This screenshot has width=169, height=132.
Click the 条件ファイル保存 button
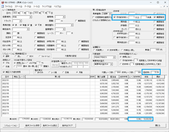coord(32,126)
